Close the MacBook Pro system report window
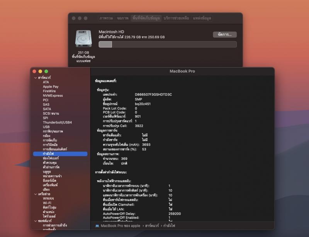Image resolution: width=309 pixels, height=237 pixels. pos(34,71)
